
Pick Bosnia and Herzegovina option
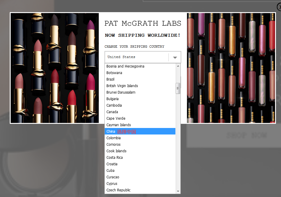tap(125, 66)
